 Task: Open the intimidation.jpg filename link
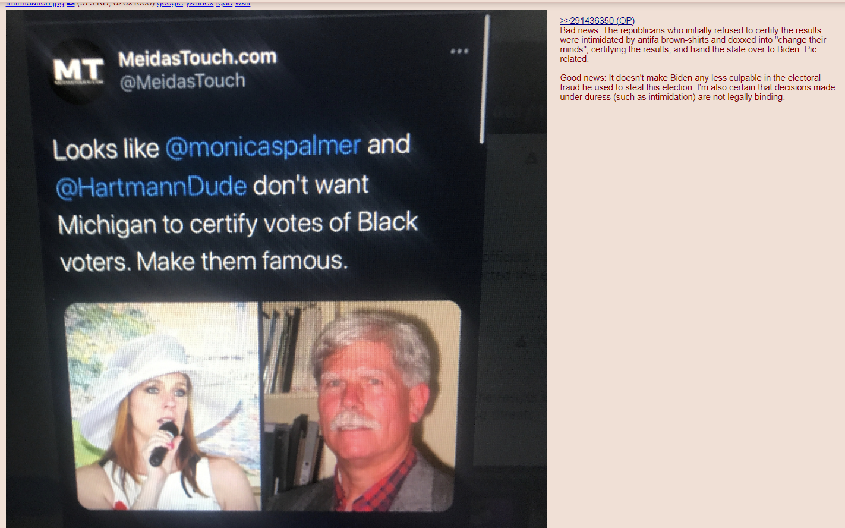click(x=35, y=4)
